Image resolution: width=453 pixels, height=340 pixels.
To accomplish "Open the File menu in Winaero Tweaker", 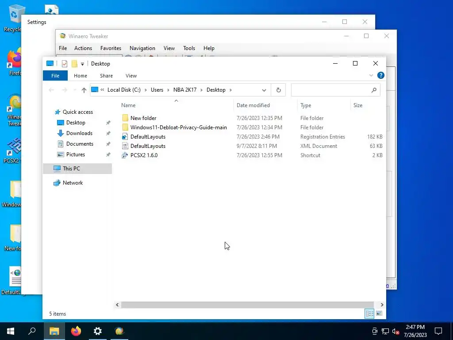I will point(63,48).
